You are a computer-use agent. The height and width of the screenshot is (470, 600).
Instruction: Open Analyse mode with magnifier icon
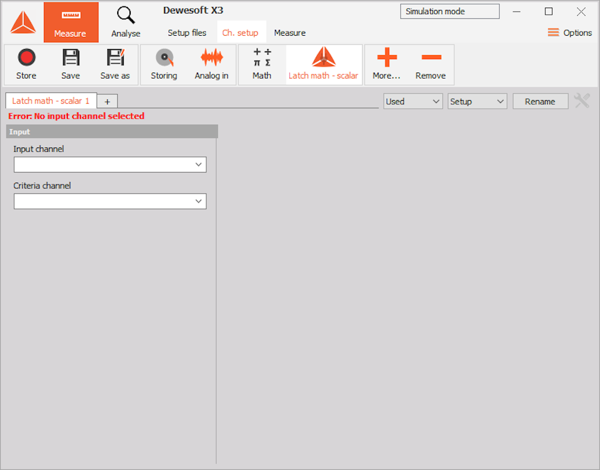click(x=126, y=23)
